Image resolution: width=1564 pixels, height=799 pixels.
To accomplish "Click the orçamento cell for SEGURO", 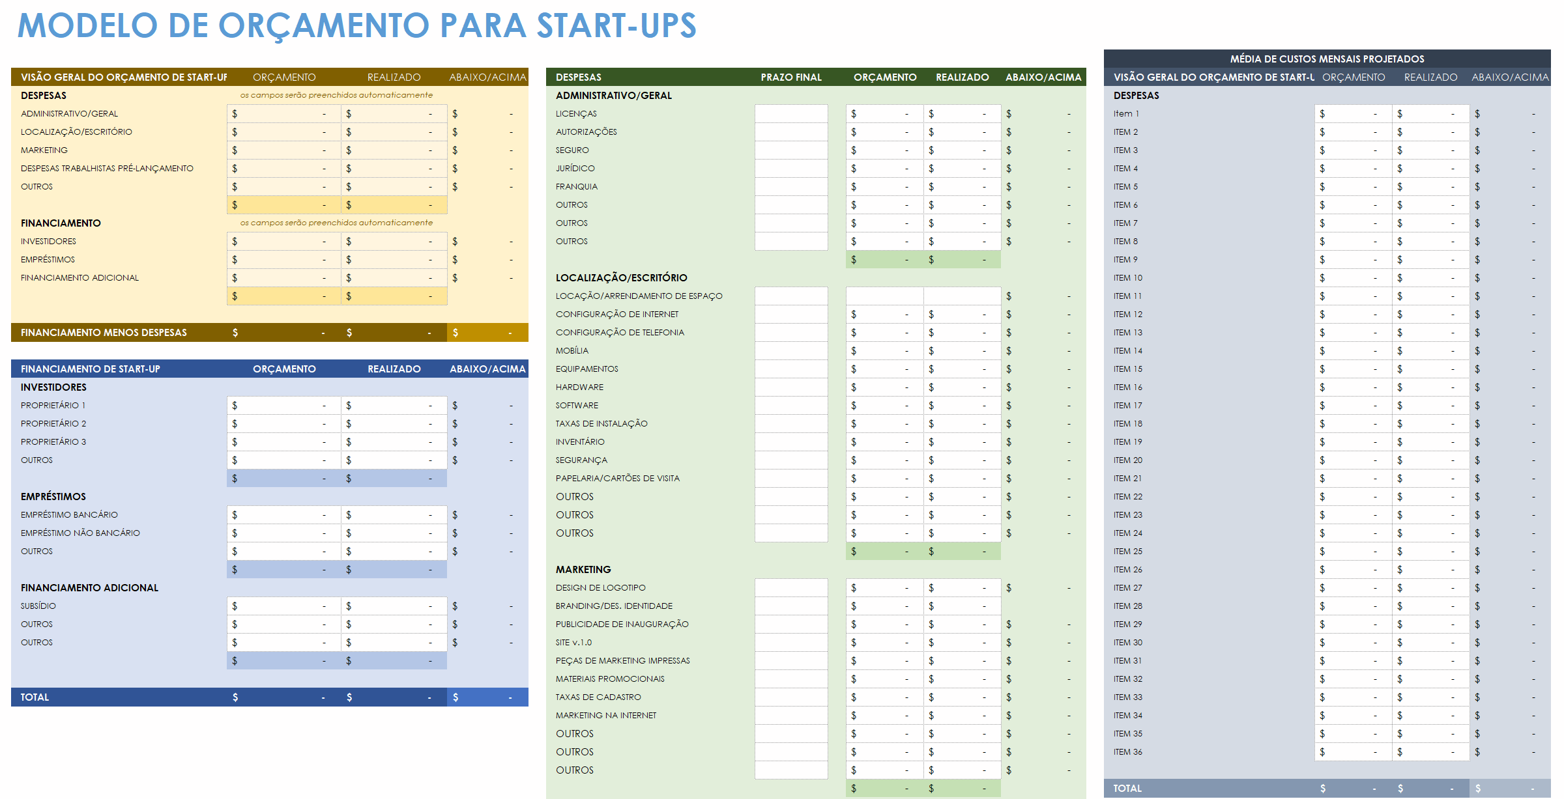I will (x=885, y=150).
